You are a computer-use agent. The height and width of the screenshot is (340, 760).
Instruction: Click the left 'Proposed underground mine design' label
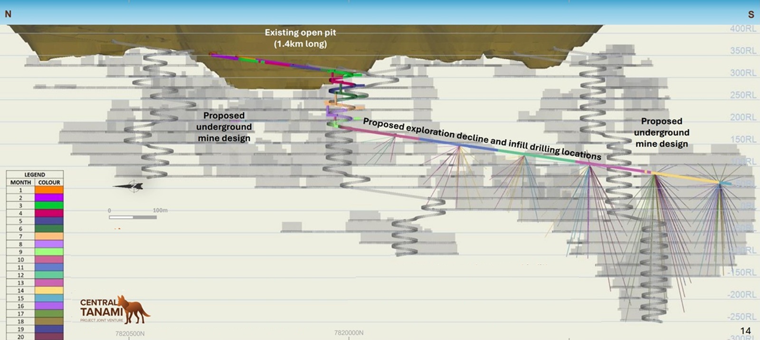[x=224, y=127]
